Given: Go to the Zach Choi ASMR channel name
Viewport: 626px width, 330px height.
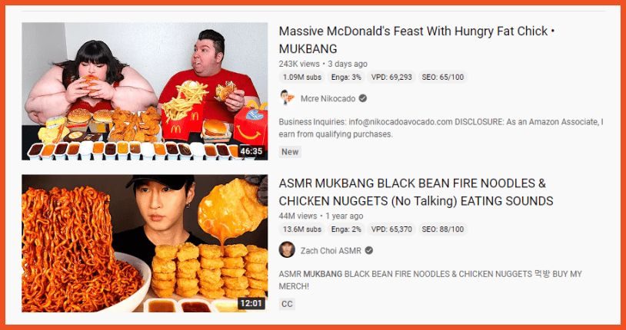Looking at the screenshot, I should click(331, 251).
